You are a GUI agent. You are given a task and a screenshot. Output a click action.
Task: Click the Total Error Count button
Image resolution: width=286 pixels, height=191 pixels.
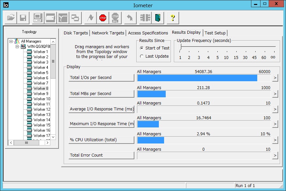tap(101, 155)
